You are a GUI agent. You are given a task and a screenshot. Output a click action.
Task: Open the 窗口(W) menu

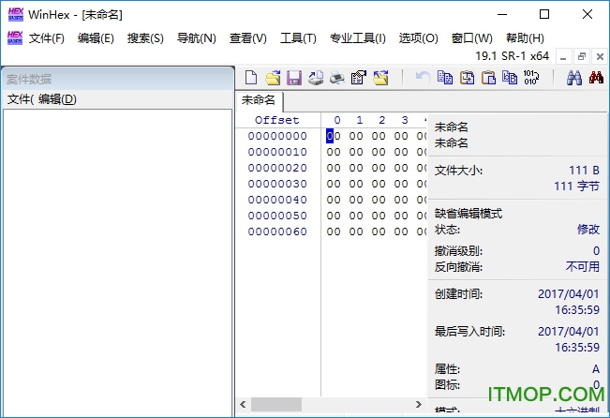point(472,38)
